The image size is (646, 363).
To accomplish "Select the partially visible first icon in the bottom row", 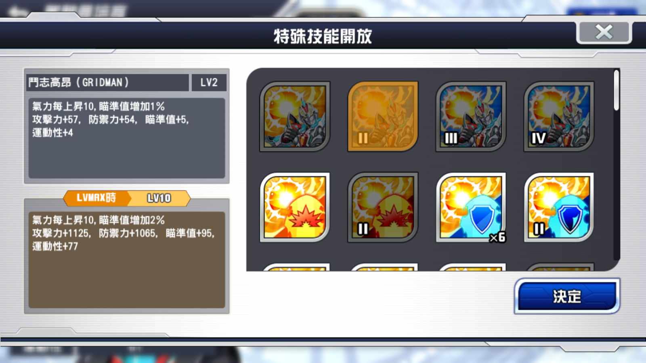I will [295, 267].
